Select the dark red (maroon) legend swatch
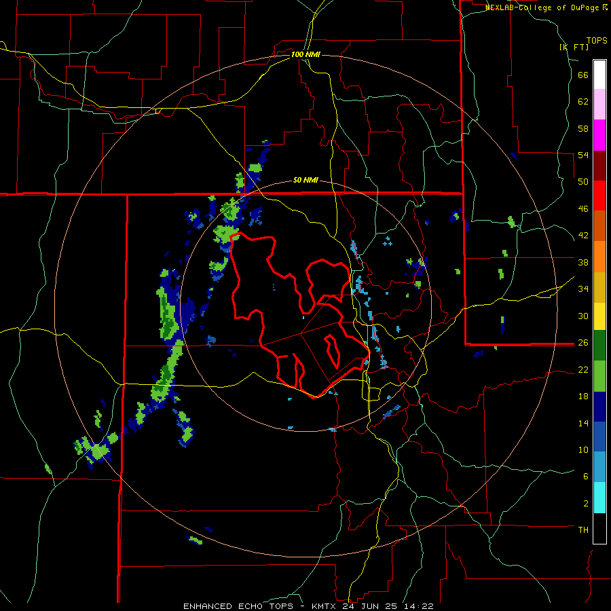Screen dimensions: 611x611 point(599,166)
